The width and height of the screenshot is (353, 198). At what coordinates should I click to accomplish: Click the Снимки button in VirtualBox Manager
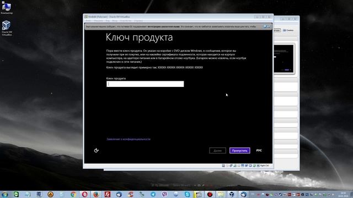point(288,30)
